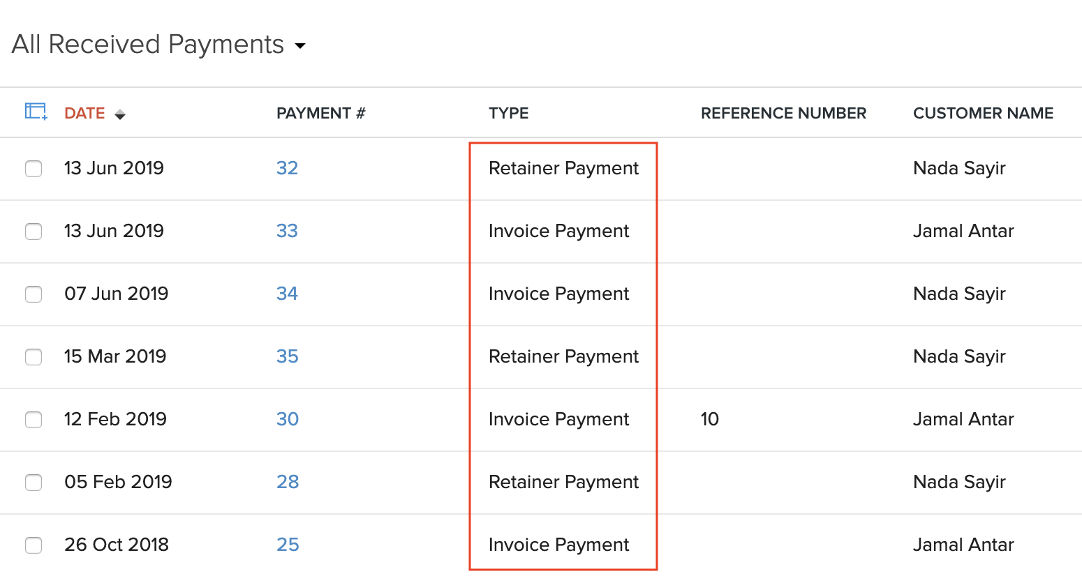This screenshot has height=576, width=1082.
Task: Select the row checkbox for payment 33
Action: [34, 231]
